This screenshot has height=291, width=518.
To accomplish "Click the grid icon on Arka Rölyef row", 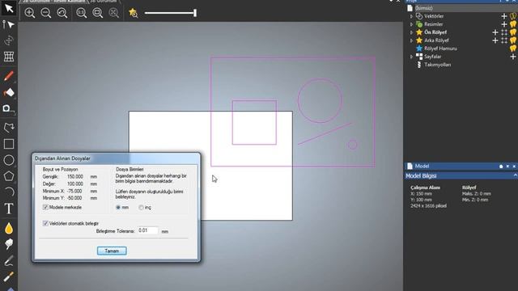I will 504,40.
